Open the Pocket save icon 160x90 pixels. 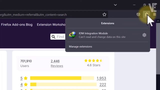tap(138, 14)
